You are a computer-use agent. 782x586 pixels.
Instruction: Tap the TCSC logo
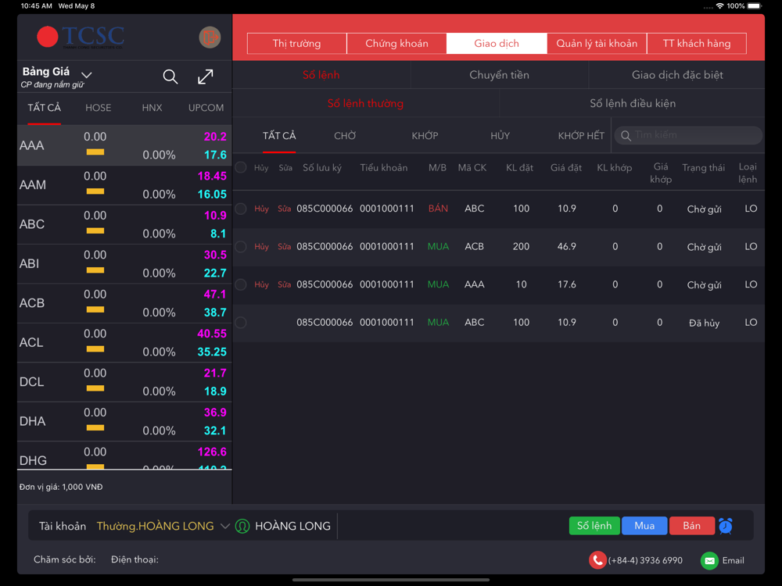81,37
